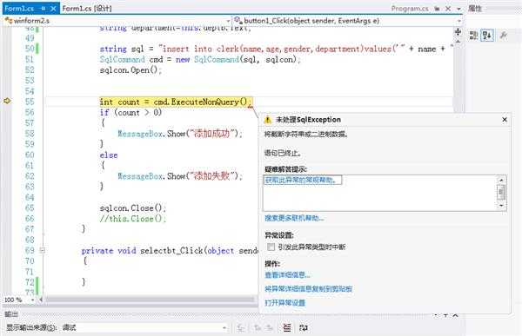Close the SqlException popup
This screenshot has height=336, width=522.
pos(505,120)
